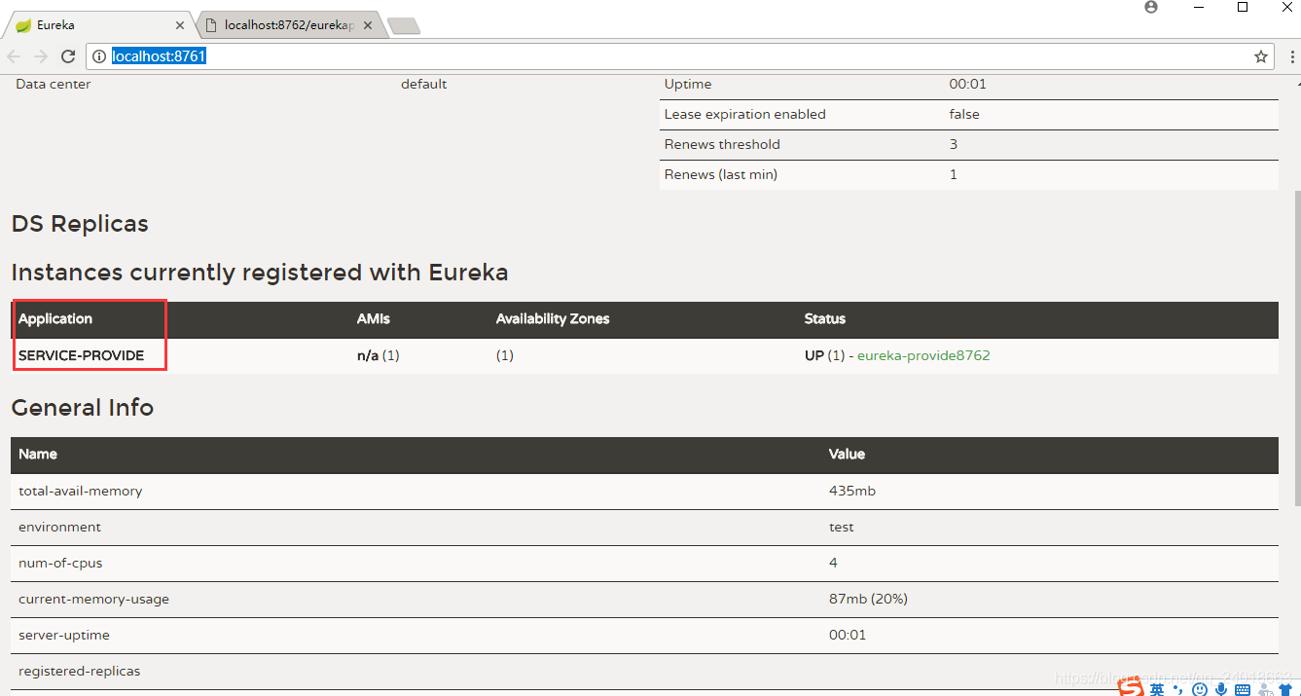Click the AMIs column header
This screenshot has width=1301, height=696.
click(x=374, y=318)
